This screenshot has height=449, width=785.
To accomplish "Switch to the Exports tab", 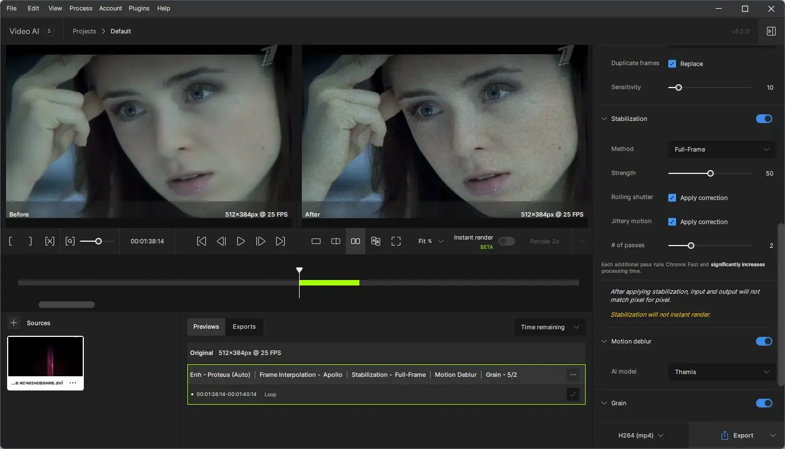I will tap(244, 326).
